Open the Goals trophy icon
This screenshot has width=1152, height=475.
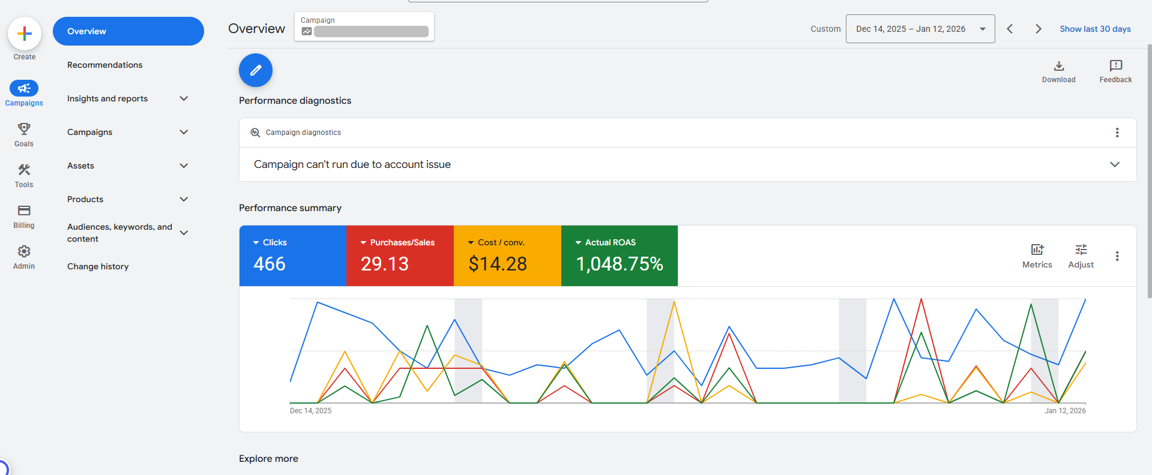[24, 129]
